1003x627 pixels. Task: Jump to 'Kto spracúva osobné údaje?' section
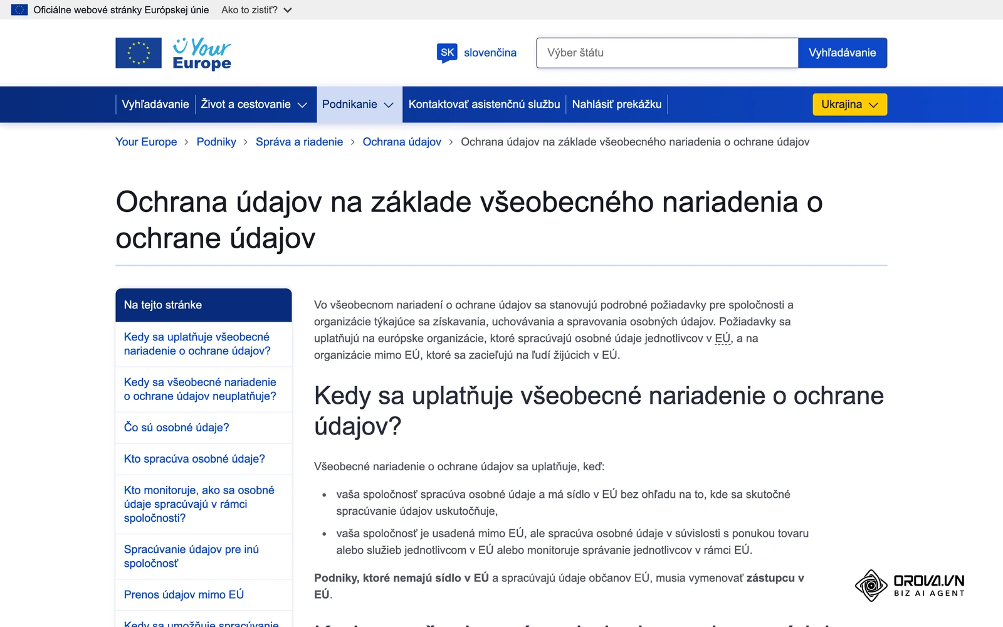pos(194,458)
